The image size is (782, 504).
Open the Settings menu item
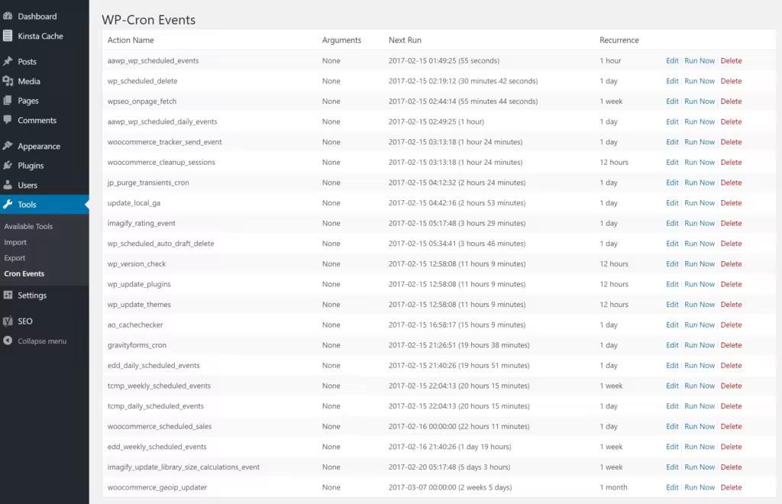tap(32, 295)
